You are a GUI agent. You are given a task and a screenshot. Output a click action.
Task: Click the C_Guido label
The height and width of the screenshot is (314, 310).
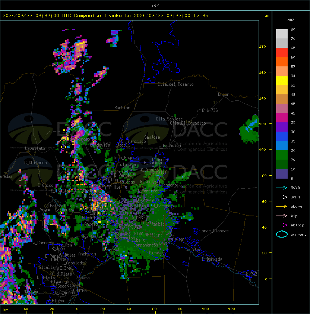45,185
